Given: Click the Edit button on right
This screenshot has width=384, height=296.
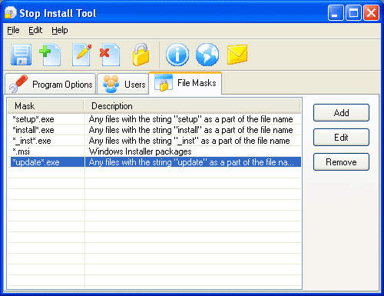Looking at the screenshot, I should click(341, 137).
